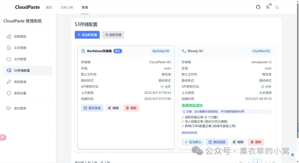This screenshot has width=299, height=163.
Task: Test connection for Bloody-R2
Action: 217,142
